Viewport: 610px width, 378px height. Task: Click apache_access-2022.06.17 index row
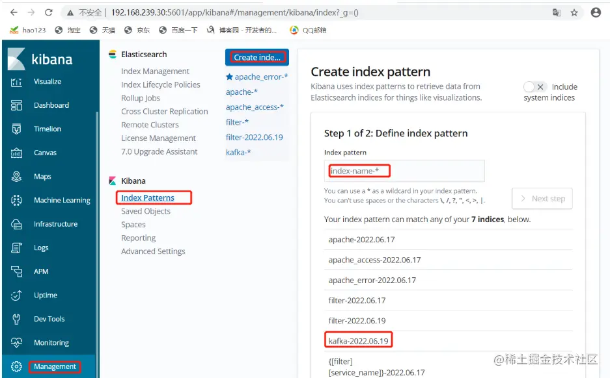pyautogui.click(x=448, y=260)
